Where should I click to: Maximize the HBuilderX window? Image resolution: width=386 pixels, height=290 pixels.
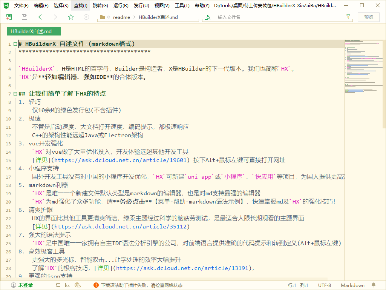pyautogui.click(x=362, y=5)
